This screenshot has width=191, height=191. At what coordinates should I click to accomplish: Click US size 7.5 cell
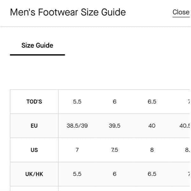coord(115,150)
